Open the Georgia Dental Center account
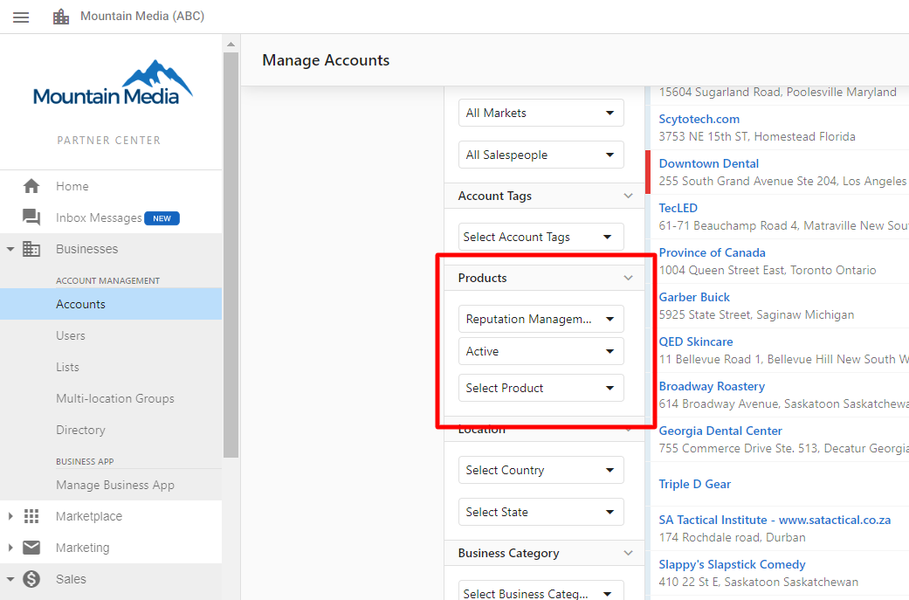Viewport: 909px width, 600px height. (720, 431)
